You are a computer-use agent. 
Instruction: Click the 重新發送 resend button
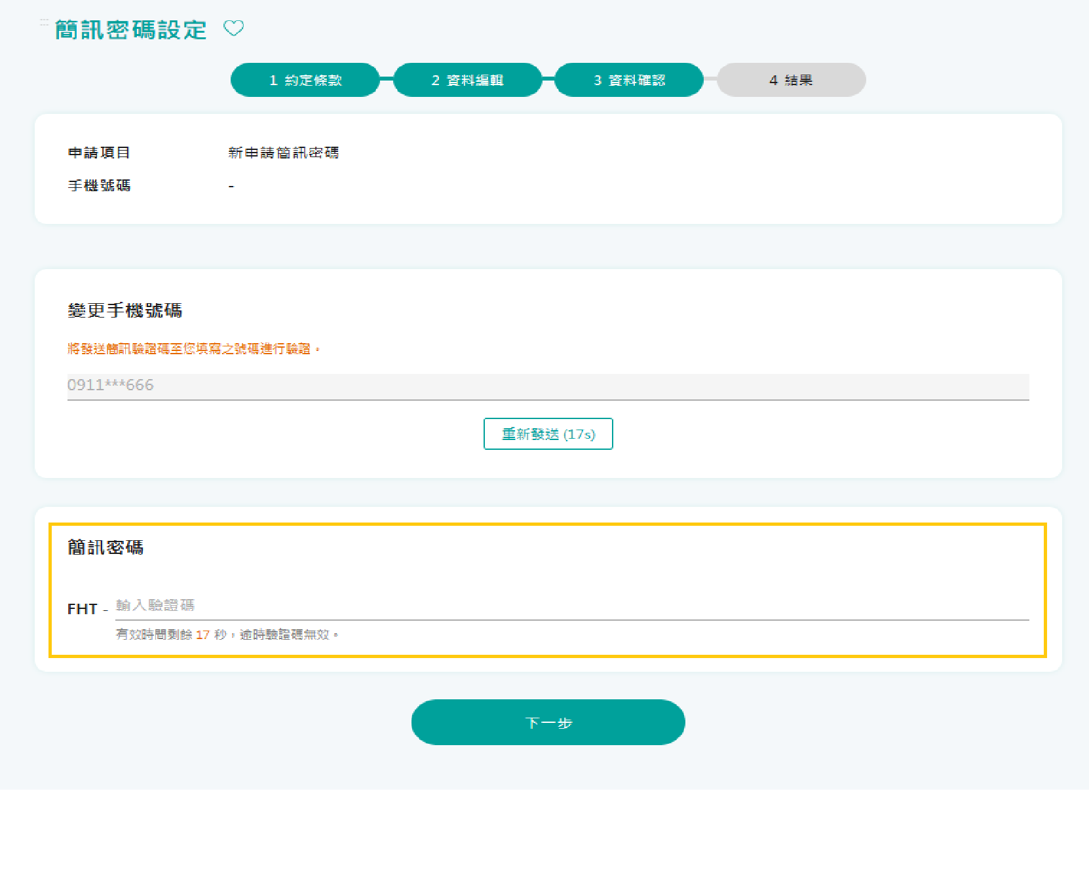coord(548,434)
